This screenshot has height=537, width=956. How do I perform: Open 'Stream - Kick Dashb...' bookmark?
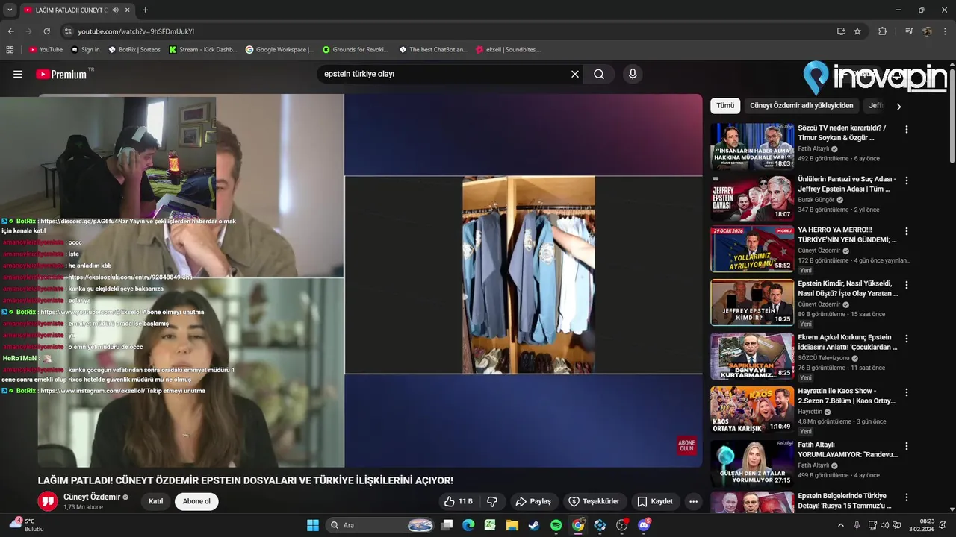tap(203, 49)
